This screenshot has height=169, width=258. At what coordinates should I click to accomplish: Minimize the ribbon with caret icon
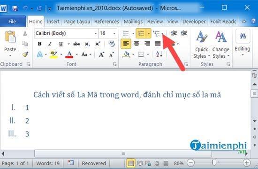click(244, 21)
